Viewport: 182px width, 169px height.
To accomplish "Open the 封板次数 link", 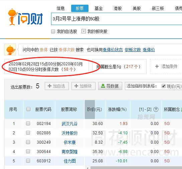I will coord(133,50).
